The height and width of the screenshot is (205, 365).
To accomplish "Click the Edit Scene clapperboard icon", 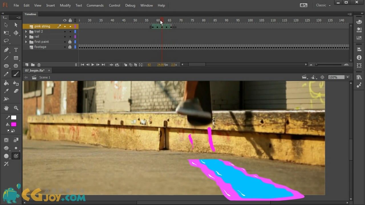I will tap(304, 77).
